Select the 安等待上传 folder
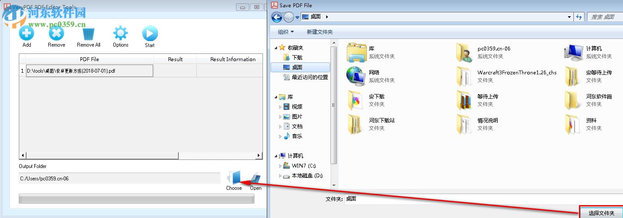Image resolution: width=623 pixels, height=218 pixels. click(x=573, y=76)
